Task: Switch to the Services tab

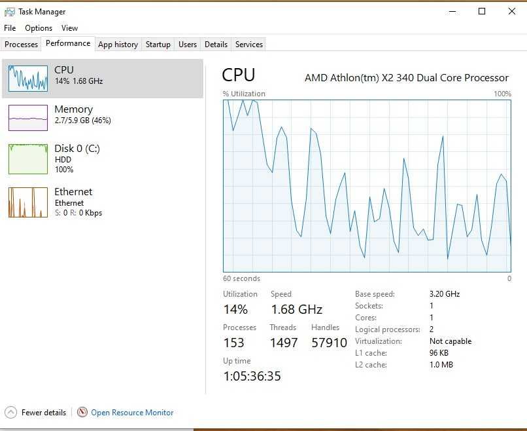Action: 249,45
